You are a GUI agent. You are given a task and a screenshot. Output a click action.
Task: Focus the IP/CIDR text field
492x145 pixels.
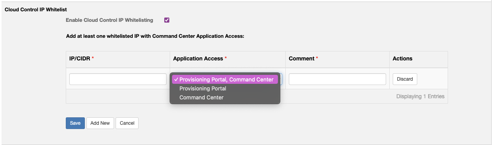click(118, 79)
